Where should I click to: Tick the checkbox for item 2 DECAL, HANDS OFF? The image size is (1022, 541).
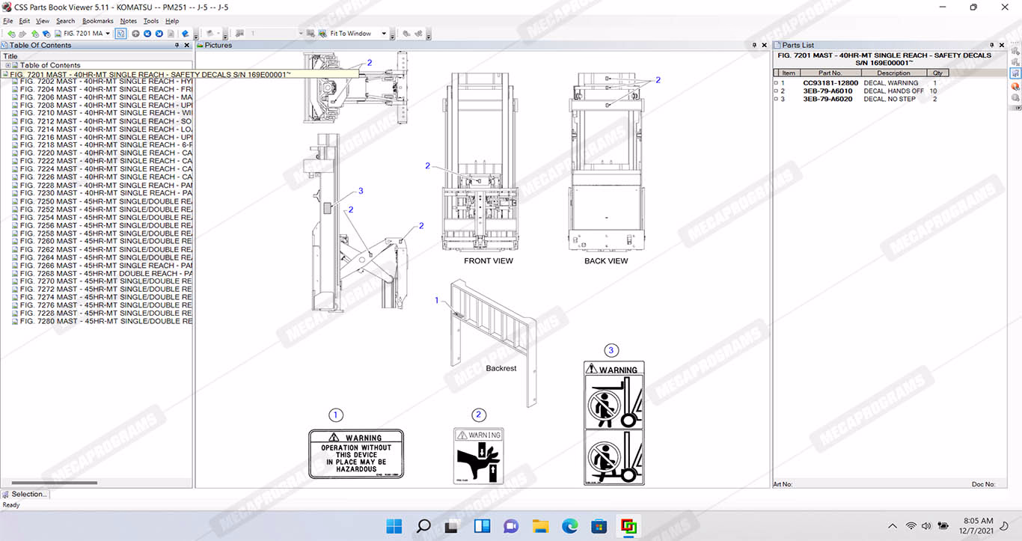coord(776,91)
